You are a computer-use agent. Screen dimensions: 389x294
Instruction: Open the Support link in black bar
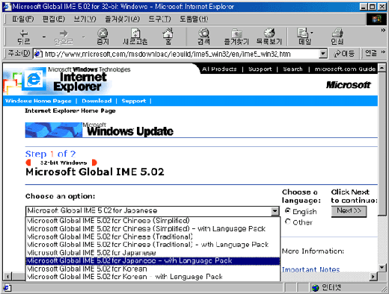pyautogui.click(x=260, y=69)
